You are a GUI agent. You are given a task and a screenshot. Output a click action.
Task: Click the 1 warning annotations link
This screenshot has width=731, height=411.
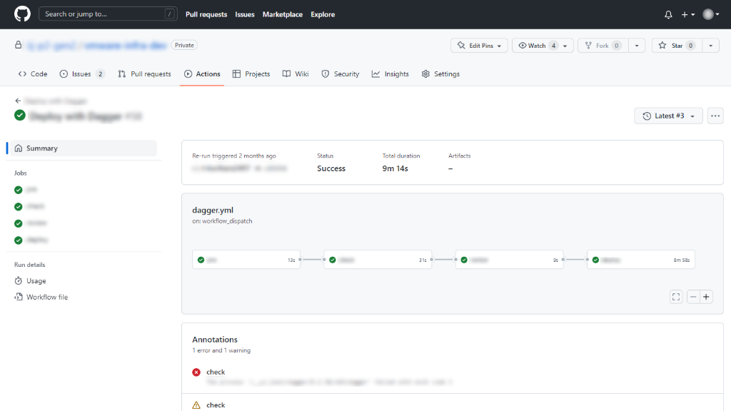[x=236, y=350]
